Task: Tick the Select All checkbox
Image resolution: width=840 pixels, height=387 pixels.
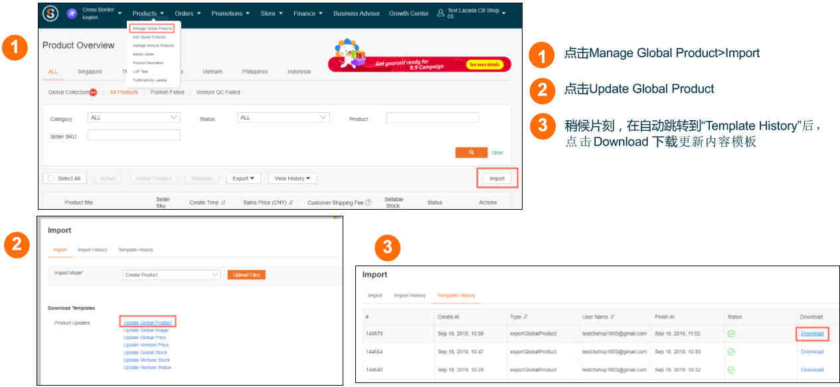Action: tap(51, 179)
